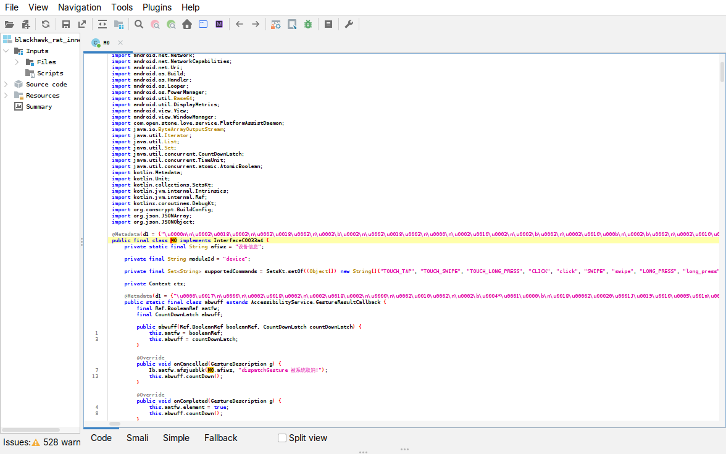This screenshot has height=454, width=726.
Task: Click the purple M manifest icon
Action: 219,25
